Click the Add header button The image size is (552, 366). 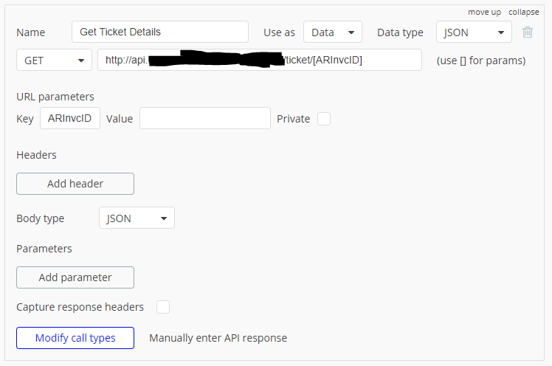pos(75,184)
